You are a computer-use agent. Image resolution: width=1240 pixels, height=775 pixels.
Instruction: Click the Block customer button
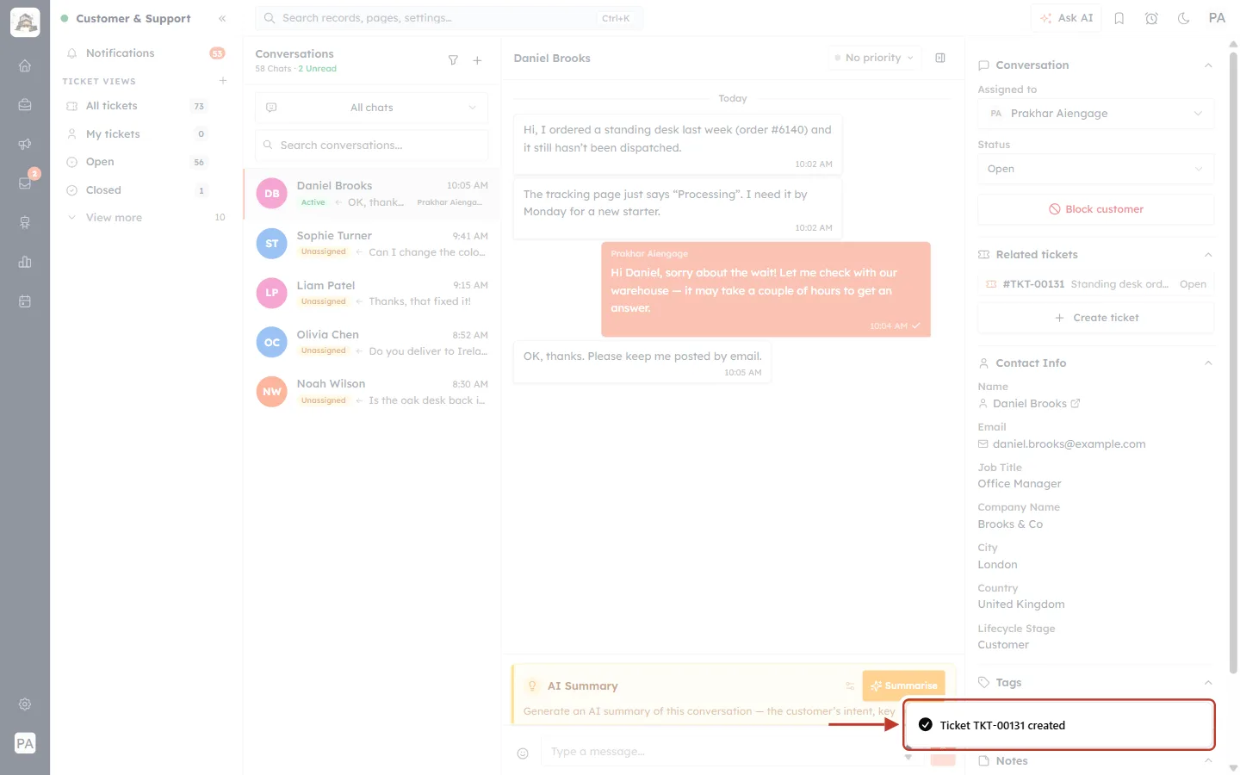[x=1096, y=209]
